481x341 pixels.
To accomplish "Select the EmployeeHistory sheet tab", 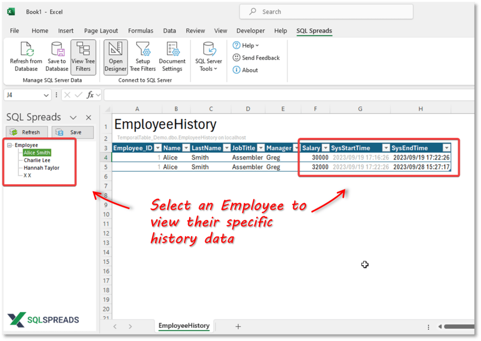I will click(184, 325).
